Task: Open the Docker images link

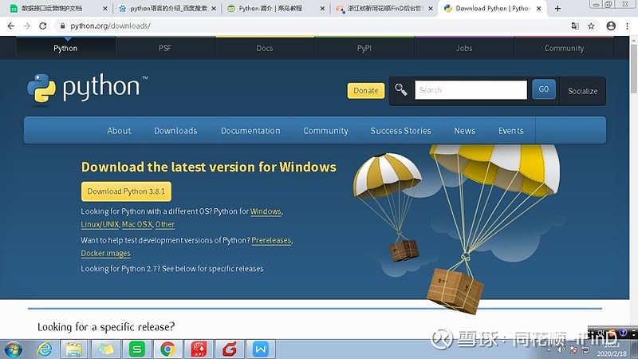Action: pyautogui.click(x=106, y=253)
